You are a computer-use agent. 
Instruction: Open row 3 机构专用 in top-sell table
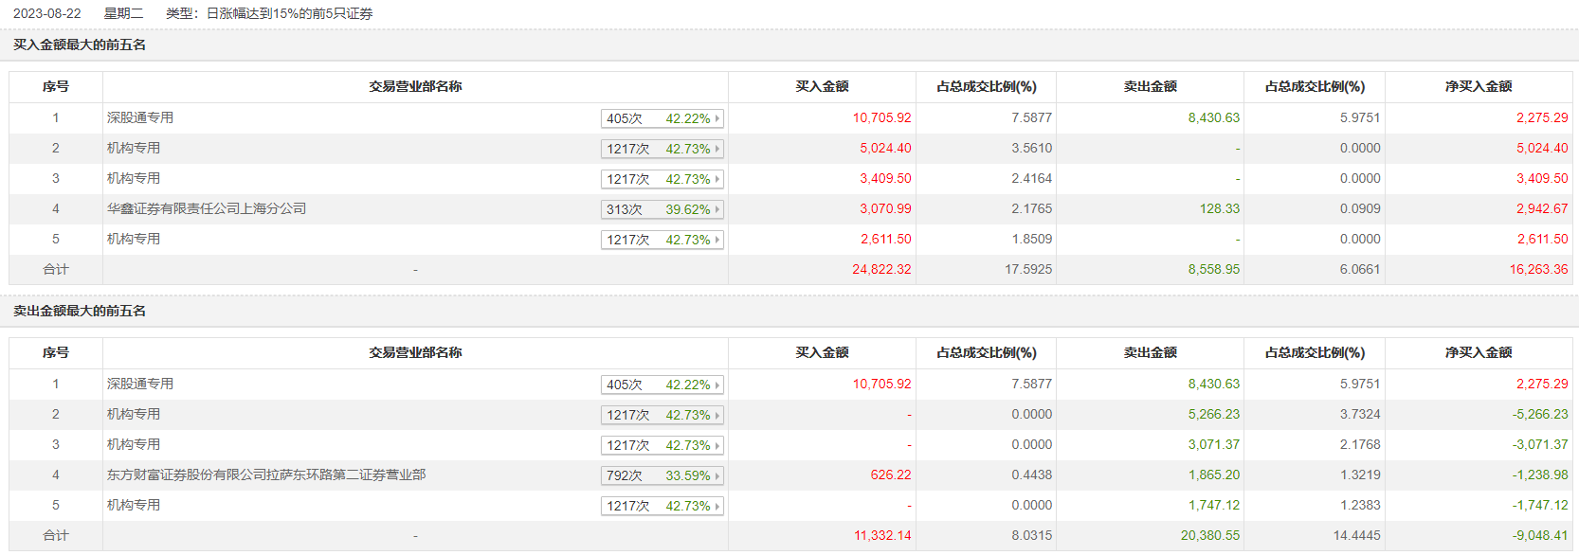[x=134, y=444]
